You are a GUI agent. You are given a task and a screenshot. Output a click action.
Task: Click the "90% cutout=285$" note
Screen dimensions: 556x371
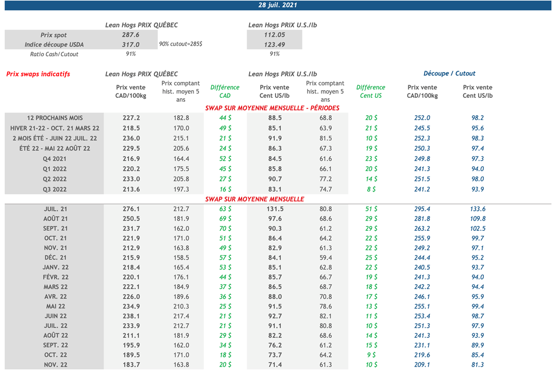[x=181, y=43]
